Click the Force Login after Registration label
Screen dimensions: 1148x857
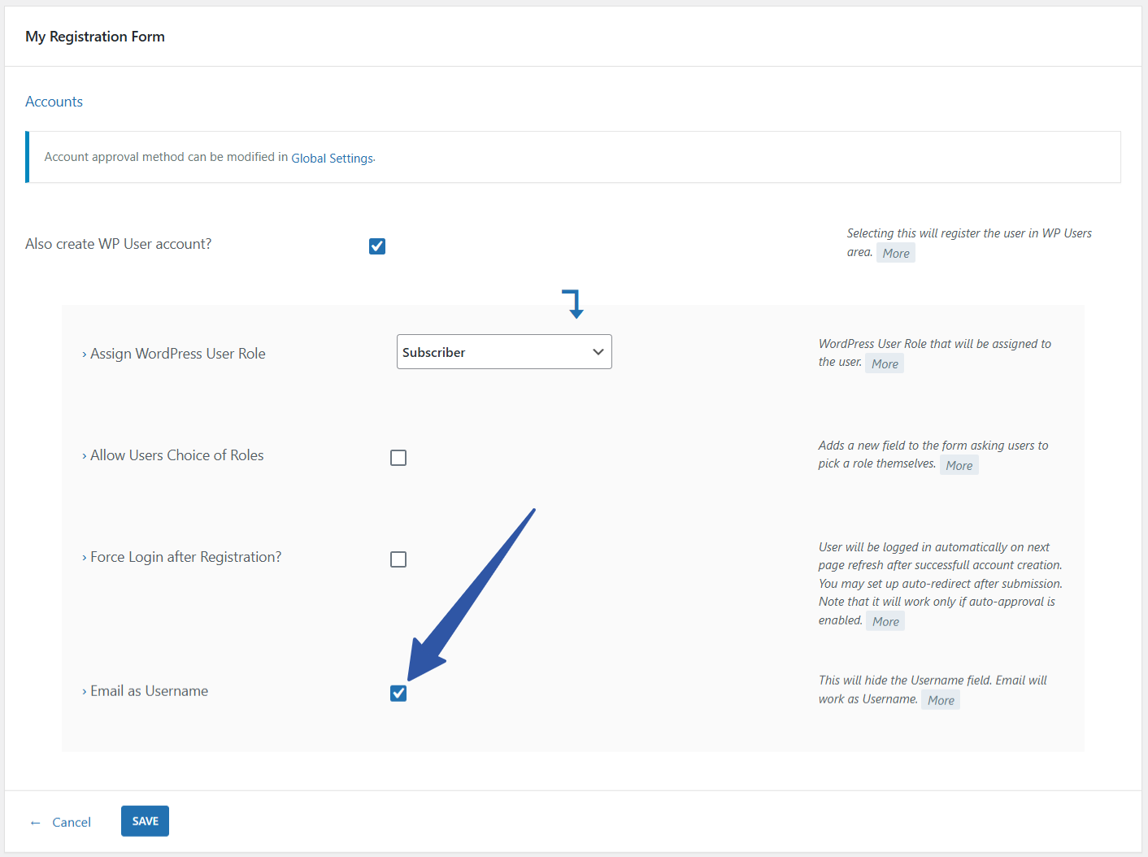[x=185, y=557]
